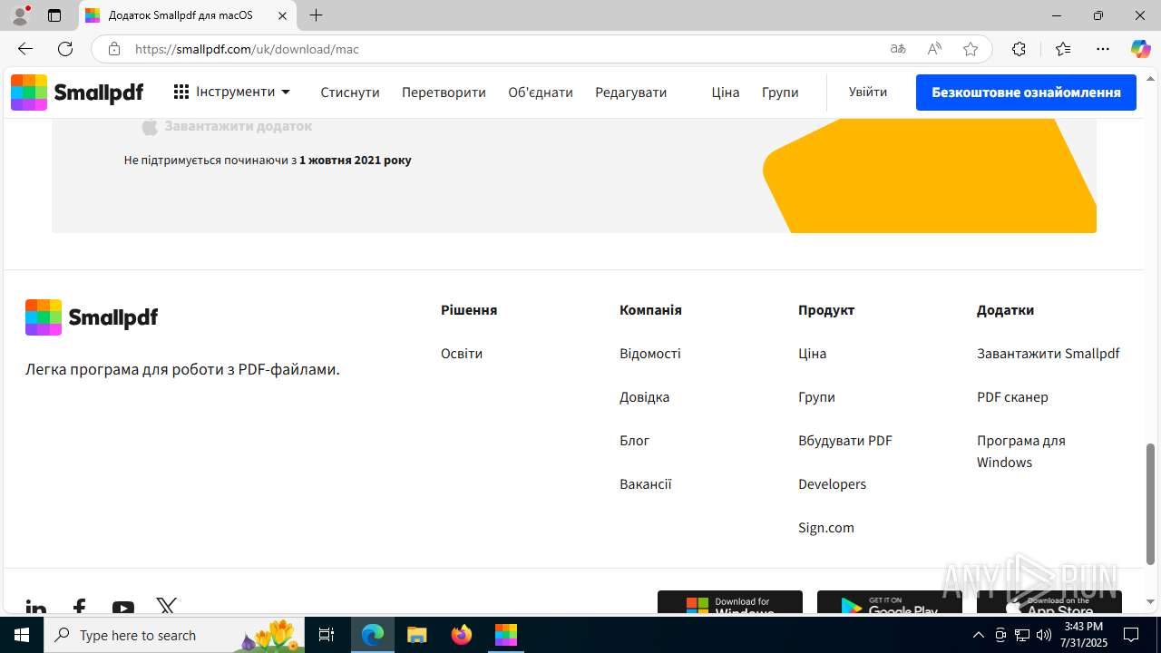Click the Get it on Google Play badge
1161x653 pixels.
coord(890,602)
